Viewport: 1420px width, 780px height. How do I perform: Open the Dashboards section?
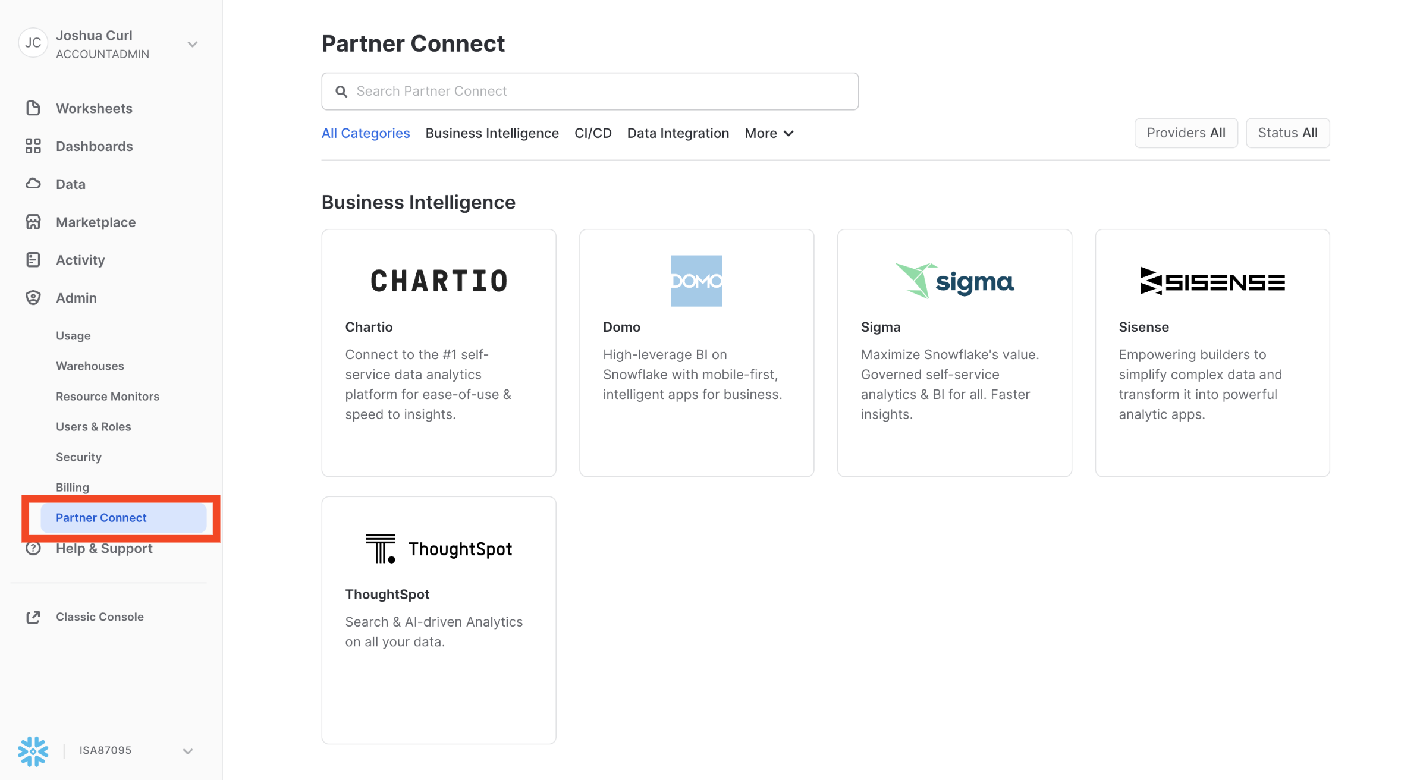[x=94, y=146]
